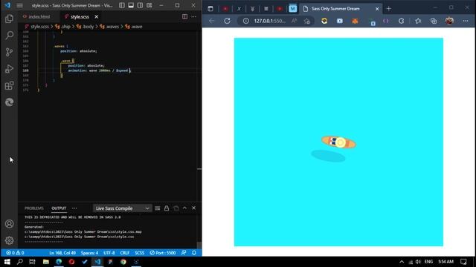The height and width of the screenshot is (267, 476).
Task: Go back in Edge browser
Action: coord(211,21)
